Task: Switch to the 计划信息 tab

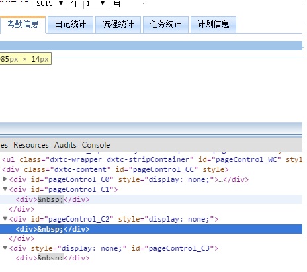Action: (213, 24)
